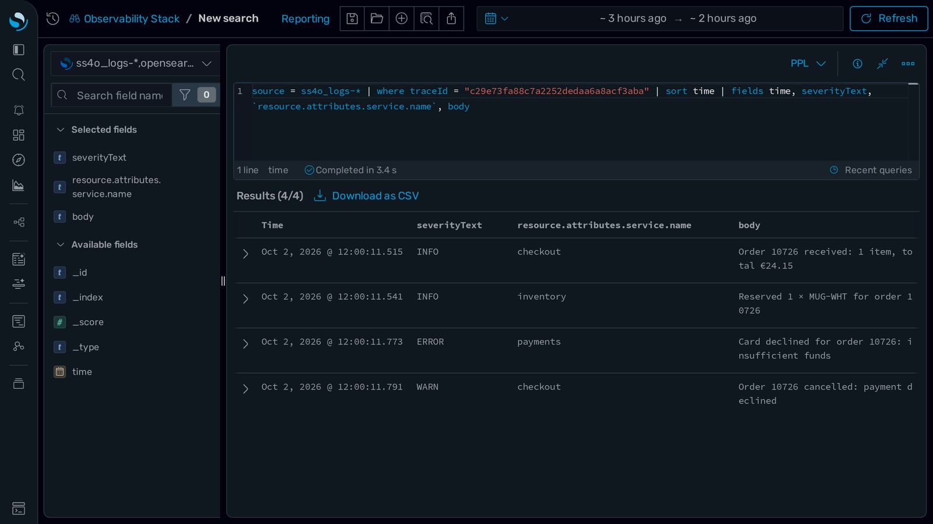The height and width of the screenshot is (524, 933).
Task: Open the PPL language selector dropdown
Action: [x=808, y=63]
